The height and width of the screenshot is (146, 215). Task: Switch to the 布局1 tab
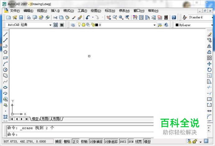[46, 119]
